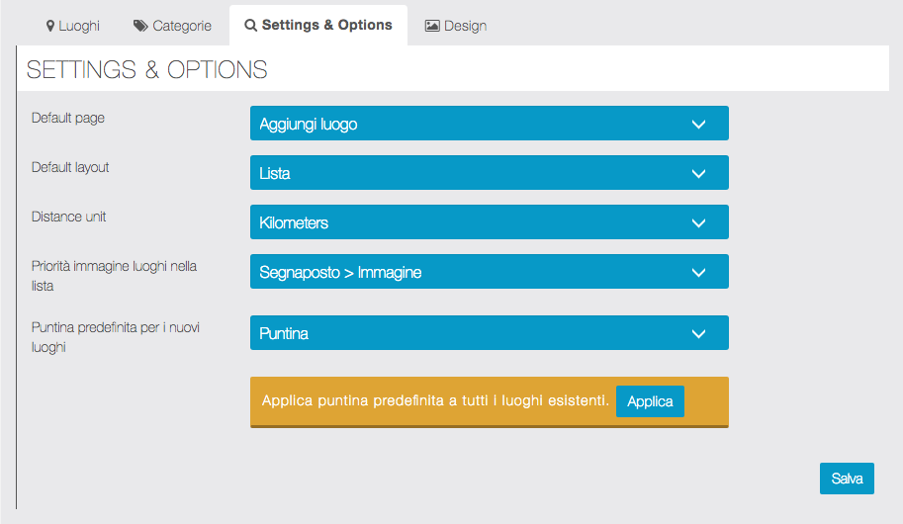
Task: Open the Segnaposto > Immagine dropdown
Action: click(489, 272)
